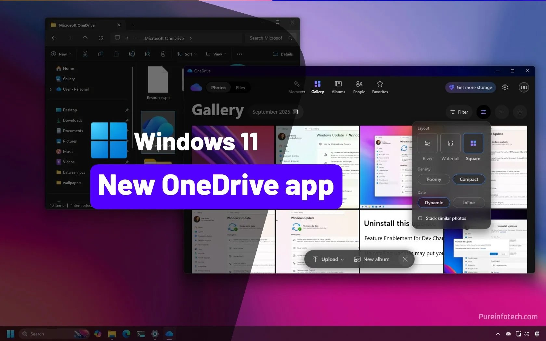Expand the Upload options chevron
This screenshot has height=341, width=546.
(x=342, y=259)
